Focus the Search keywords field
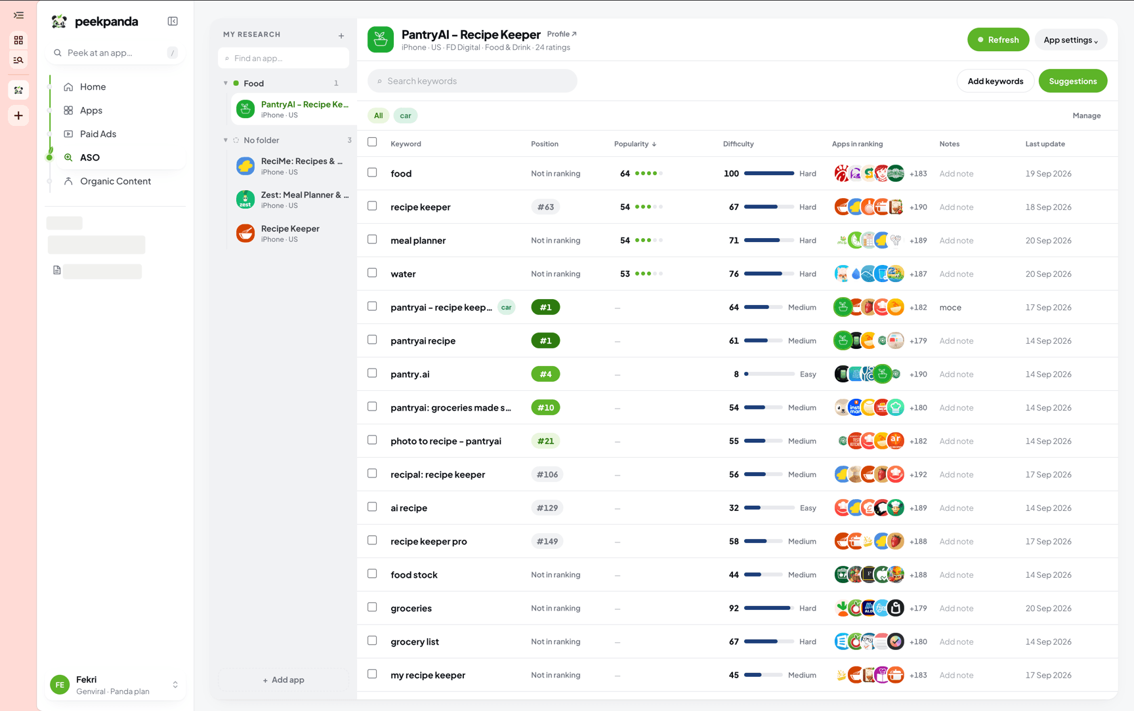 [472, 81]
